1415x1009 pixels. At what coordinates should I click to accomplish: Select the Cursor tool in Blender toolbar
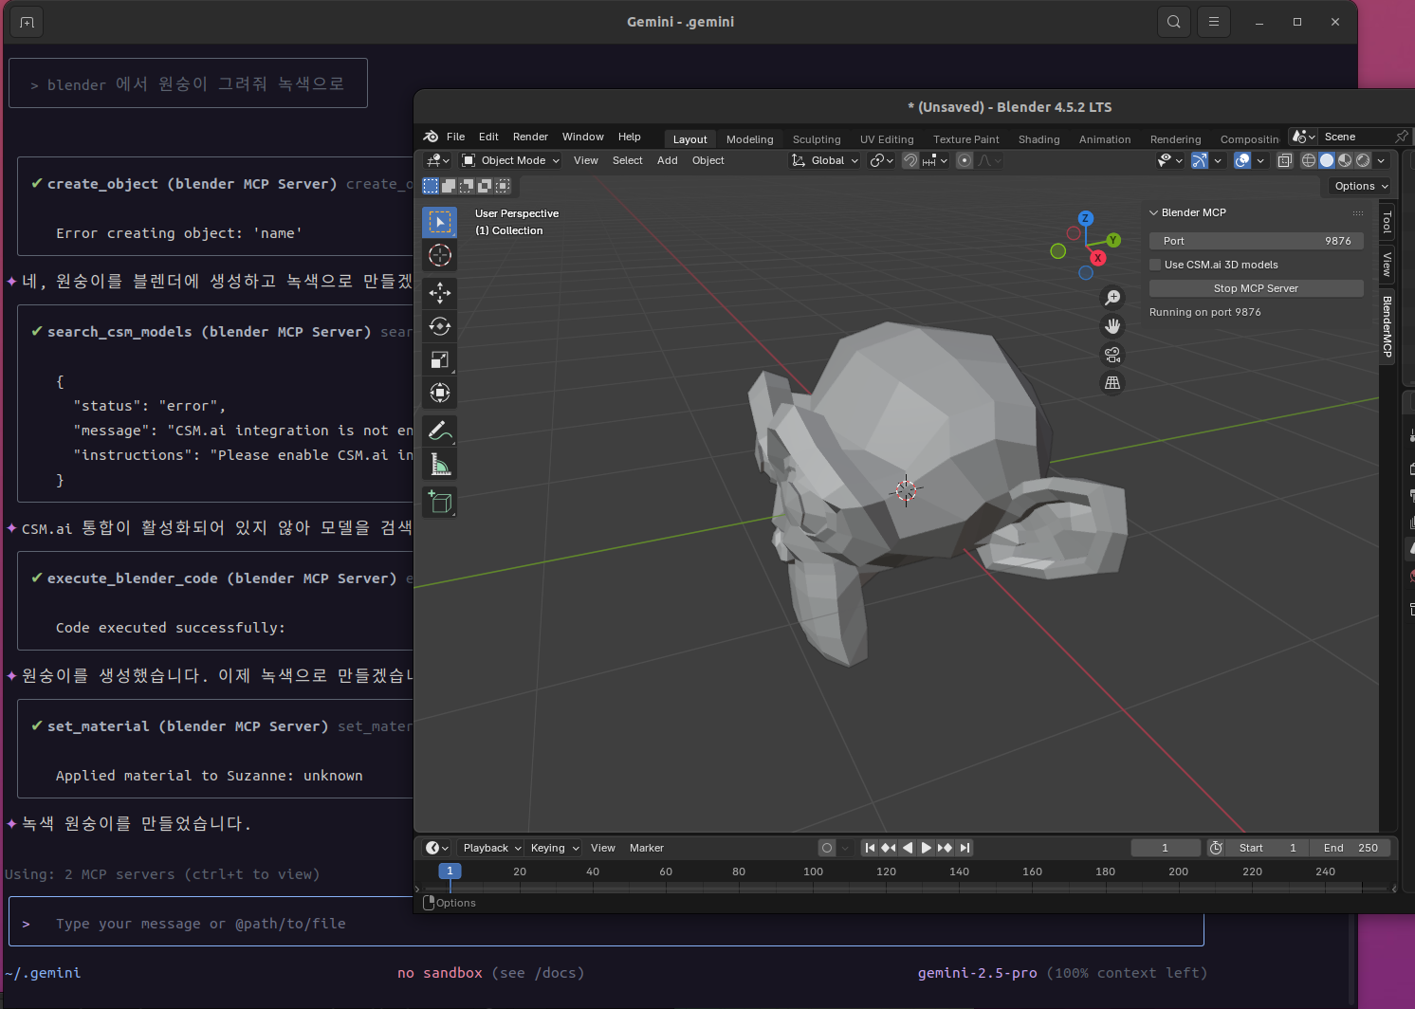[x=439, y=255]
